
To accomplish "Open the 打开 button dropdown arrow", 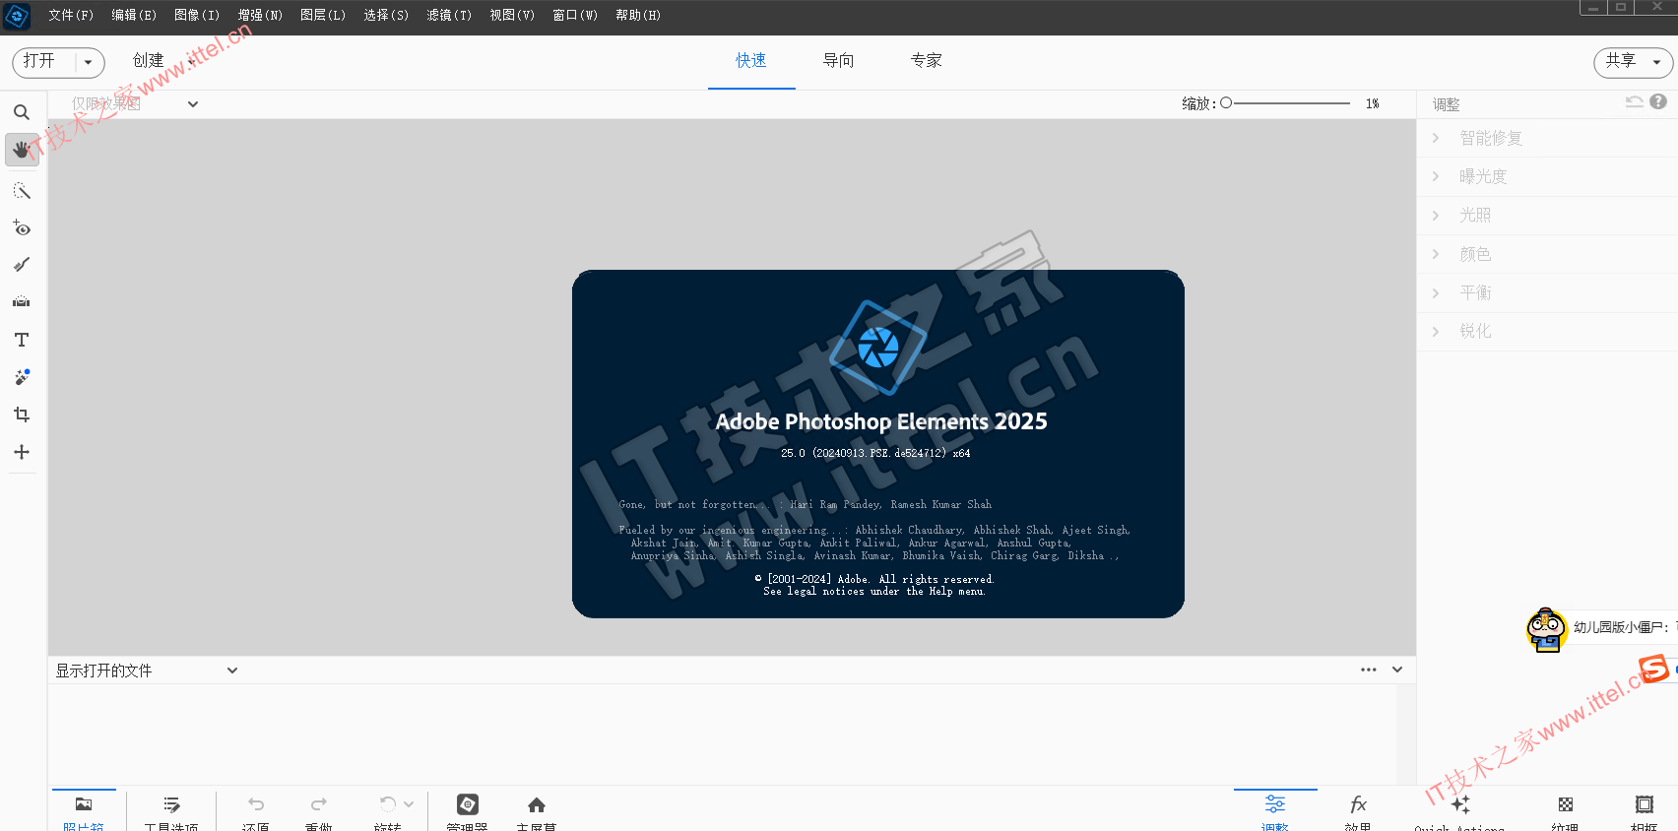I will 89,62.
